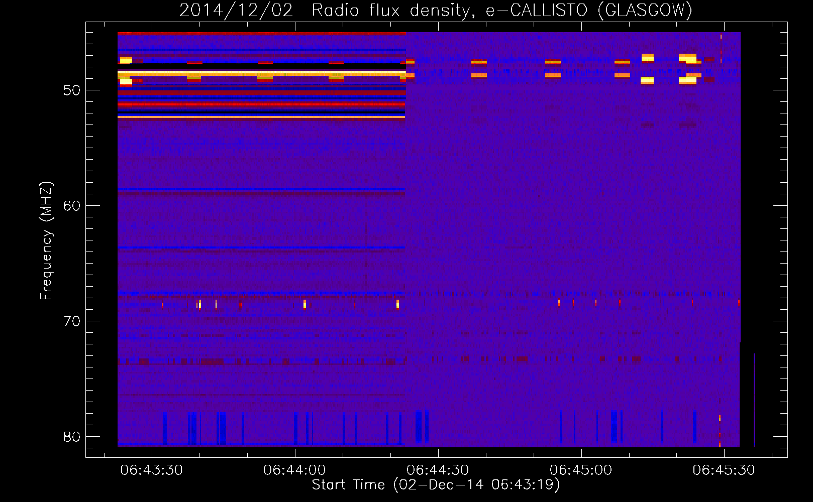Click the '80' frequency tick label
This screenshot has width=813, height=502.
click(x=72, y=437)
